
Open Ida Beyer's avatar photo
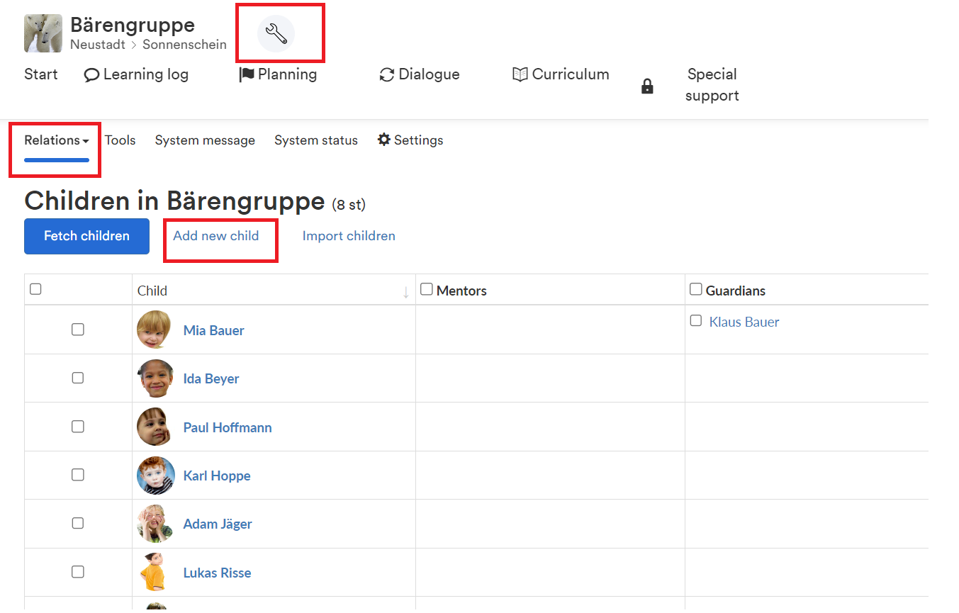[x=155, y=378]
